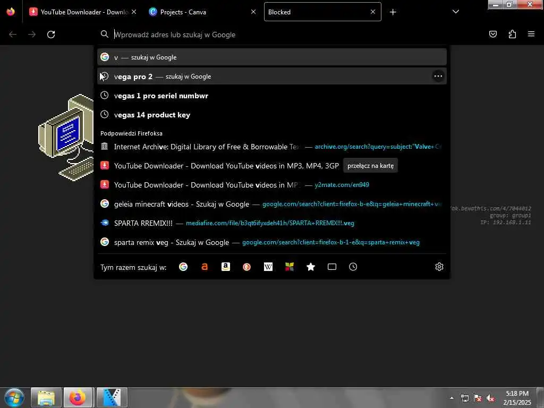The height and width of the screenshot is (408, 544).
Task: Click the 'Podpowiedzi Firefoksa' label
Action: coord(132,133)
